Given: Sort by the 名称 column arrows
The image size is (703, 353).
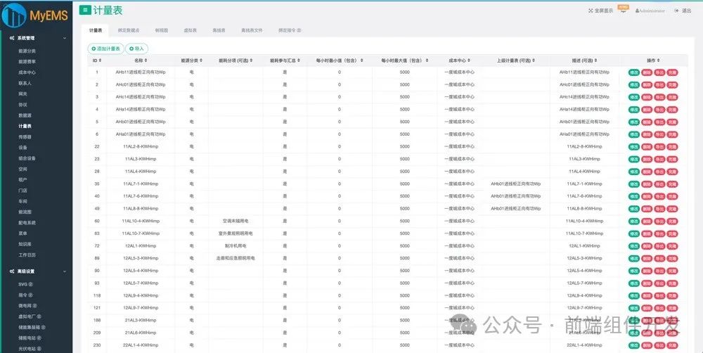Looking at the screenshot, I should point(146,60).
